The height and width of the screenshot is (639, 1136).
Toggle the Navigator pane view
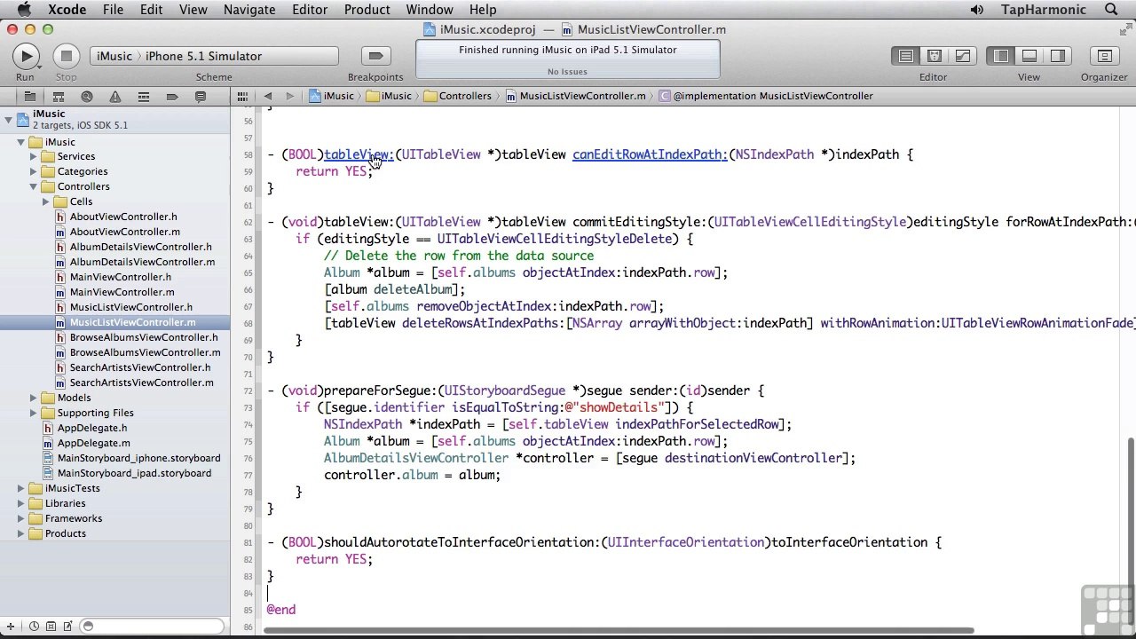[1001, 56]
